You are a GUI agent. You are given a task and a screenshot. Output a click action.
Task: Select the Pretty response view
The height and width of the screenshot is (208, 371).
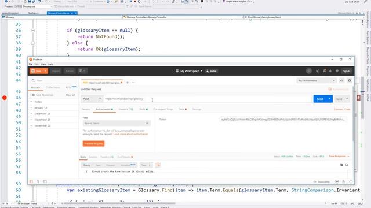pos(86,165)
